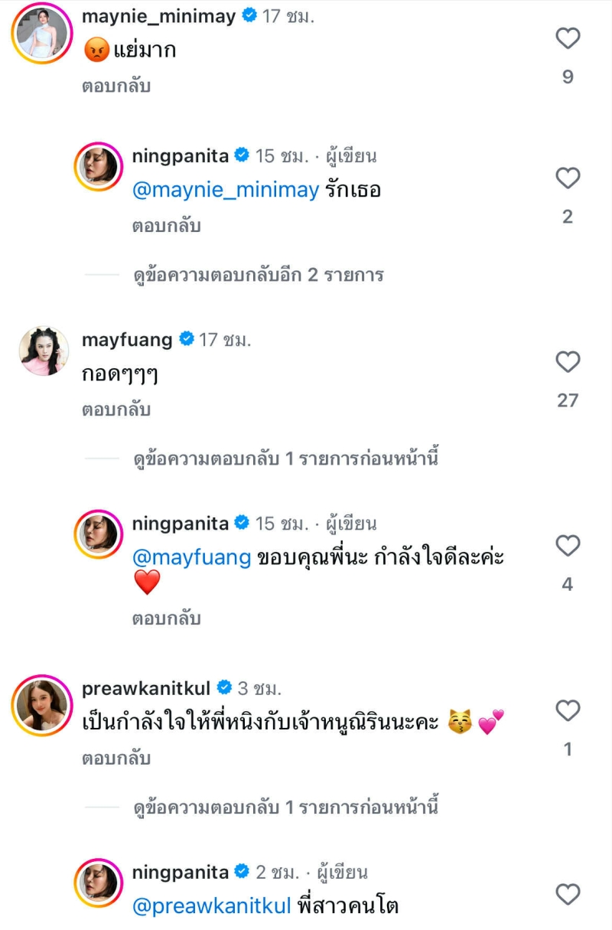612x930 pixels.
Task: Open mayfuang's profile avatar
Action: [x=41, y=351]
